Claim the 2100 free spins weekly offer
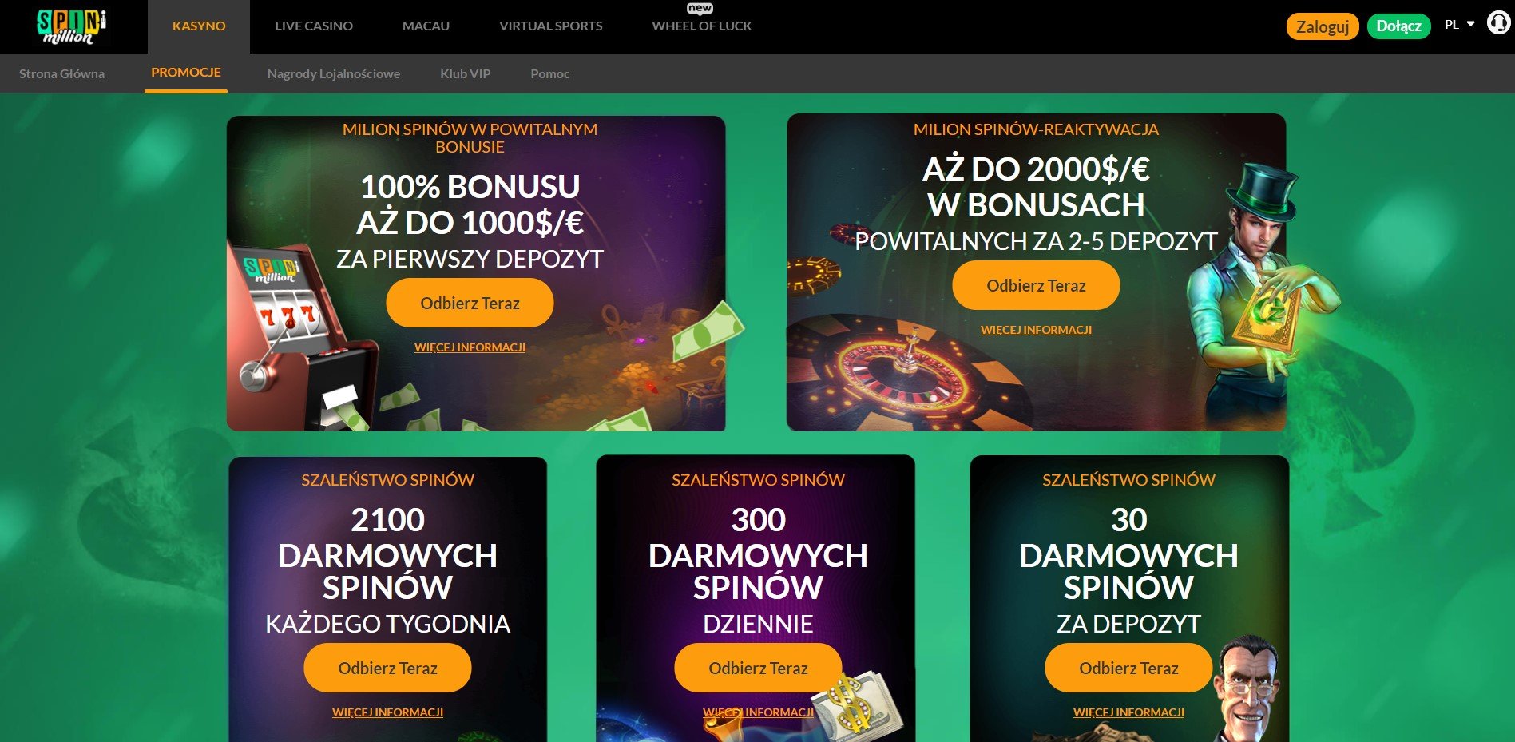This screenshot has height=742, width=1515. coord(387,668)
